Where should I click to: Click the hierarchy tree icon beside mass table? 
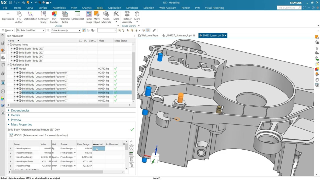[x=131, y=165]
